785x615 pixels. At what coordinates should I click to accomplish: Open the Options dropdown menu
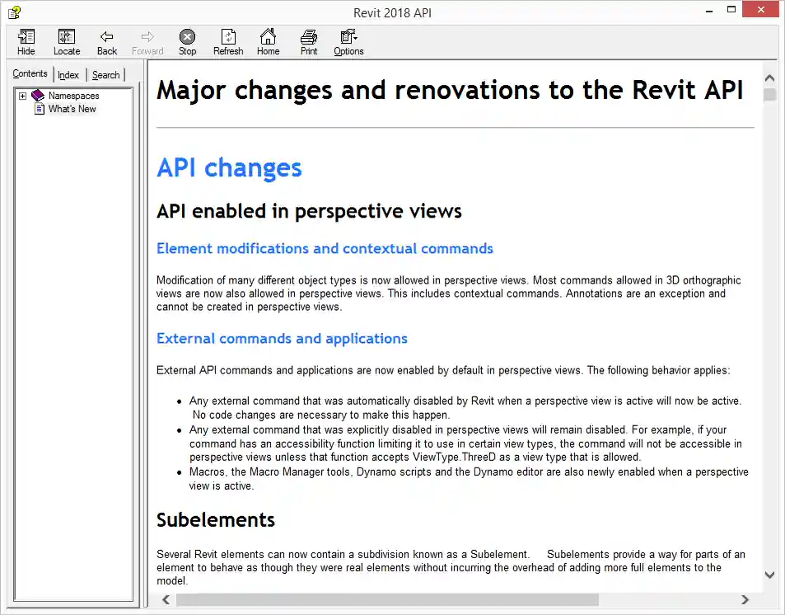pyautogui.click(x=347, y=41)
